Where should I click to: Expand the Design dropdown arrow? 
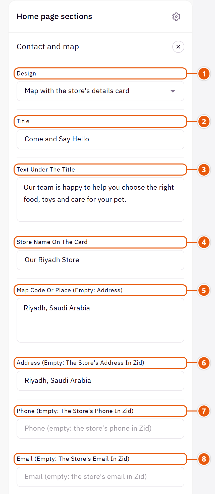(173, 91)
